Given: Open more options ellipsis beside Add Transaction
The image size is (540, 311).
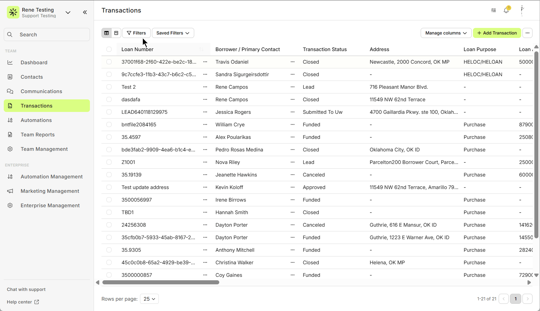Looking at the screenshot, I should (x=527, y=33).
